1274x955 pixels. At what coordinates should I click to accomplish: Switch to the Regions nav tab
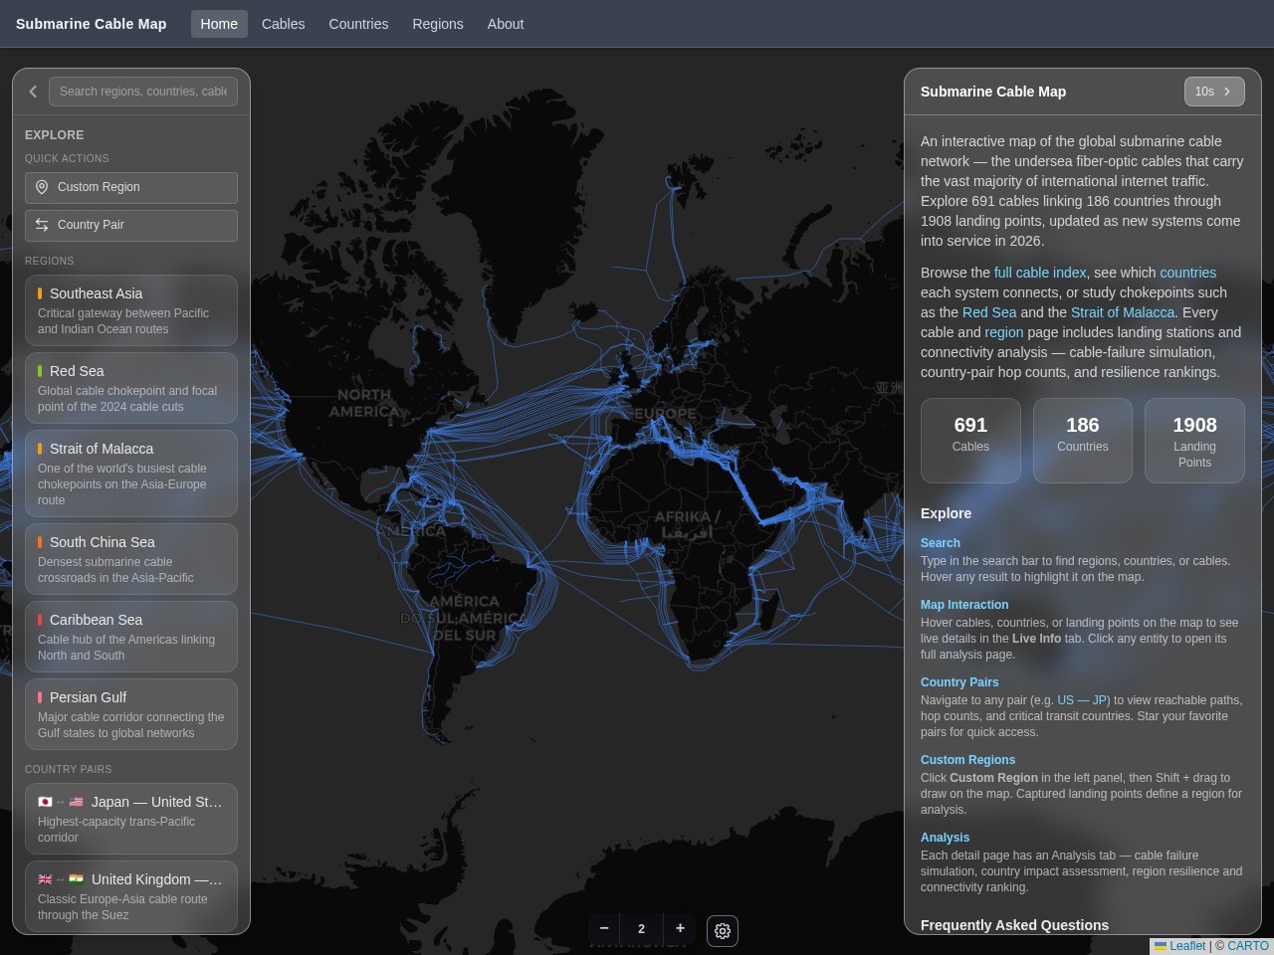[438, 24]
